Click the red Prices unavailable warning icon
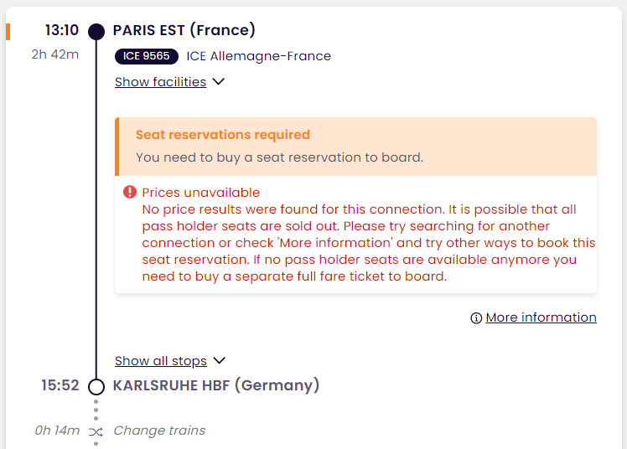The width and height of the screenshot is (627, 449). point(130,192)
